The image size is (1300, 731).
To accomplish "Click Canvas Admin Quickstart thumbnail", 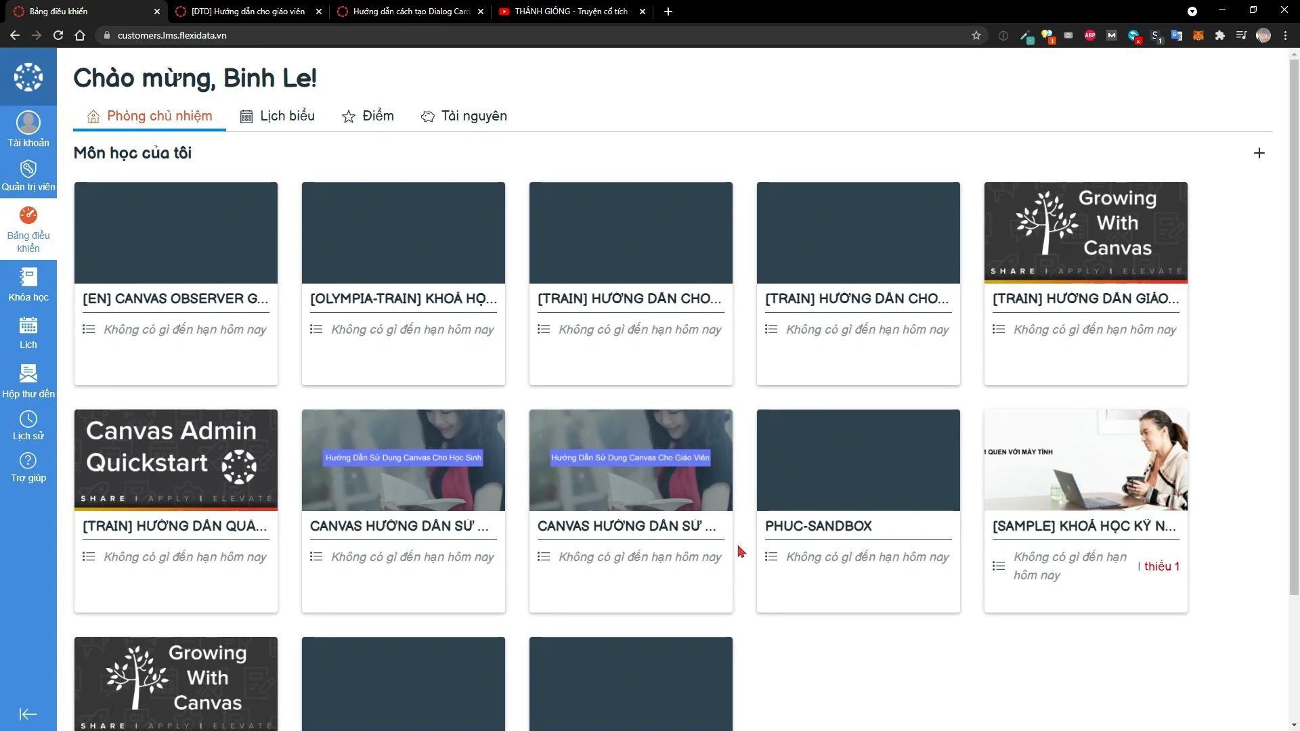I will coord(175,460).
